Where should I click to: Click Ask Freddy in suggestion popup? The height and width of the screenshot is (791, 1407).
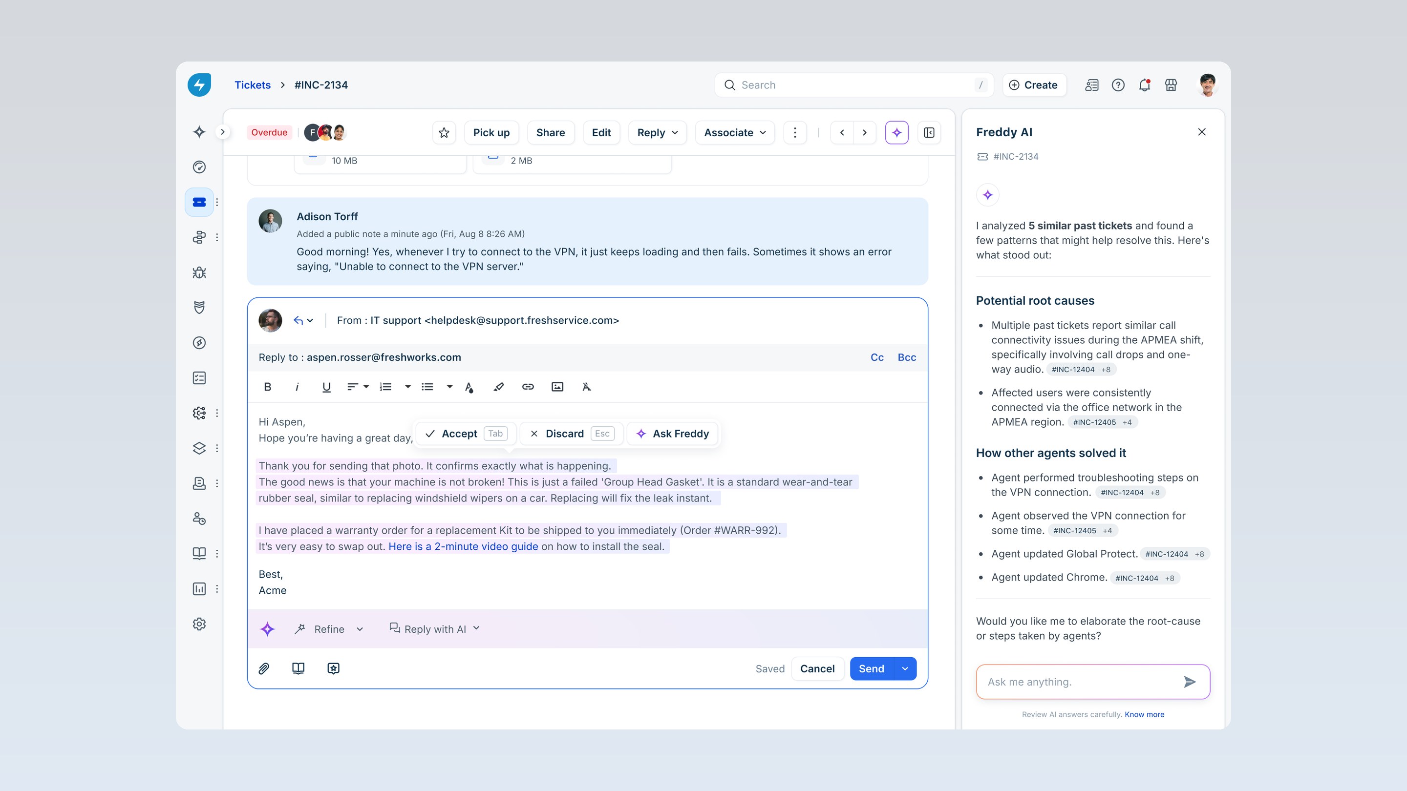(672, 434)
